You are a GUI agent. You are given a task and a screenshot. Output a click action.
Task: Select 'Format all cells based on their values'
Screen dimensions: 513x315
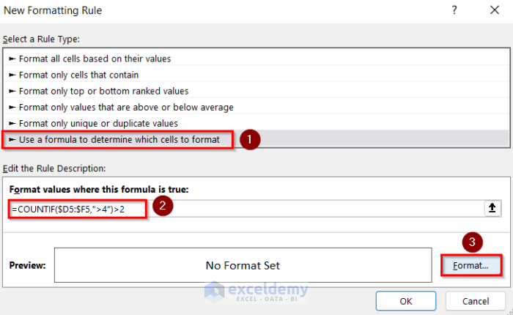(x=95, y=59)
